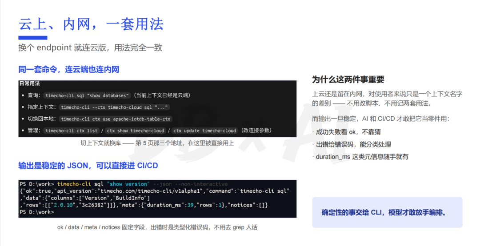Click the dimmed --json --non-interactive flags

190,184
